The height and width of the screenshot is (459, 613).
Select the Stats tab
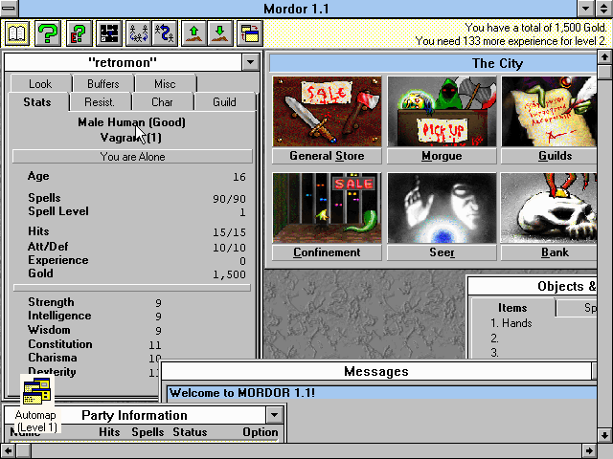click(x=37, y=102)
